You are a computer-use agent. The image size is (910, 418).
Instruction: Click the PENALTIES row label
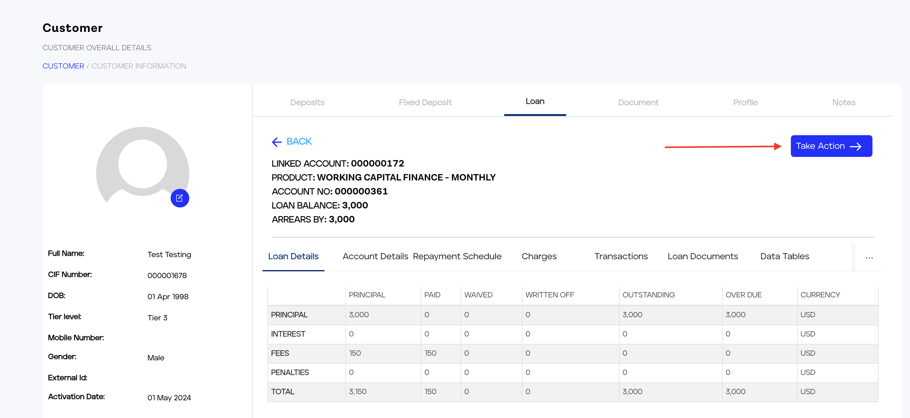(x=290, y=372)
